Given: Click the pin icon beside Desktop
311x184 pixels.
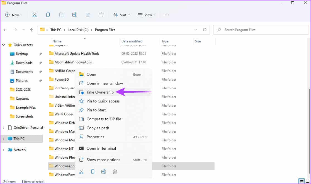Looking at the screenshot, I should [40, 54].
